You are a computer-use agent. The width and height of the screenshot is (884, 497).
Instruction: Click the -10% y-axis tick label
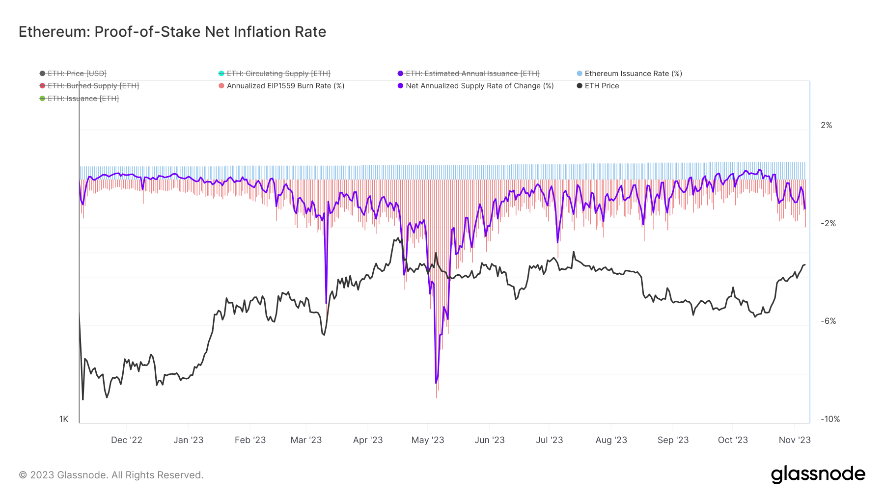(830, 419)
